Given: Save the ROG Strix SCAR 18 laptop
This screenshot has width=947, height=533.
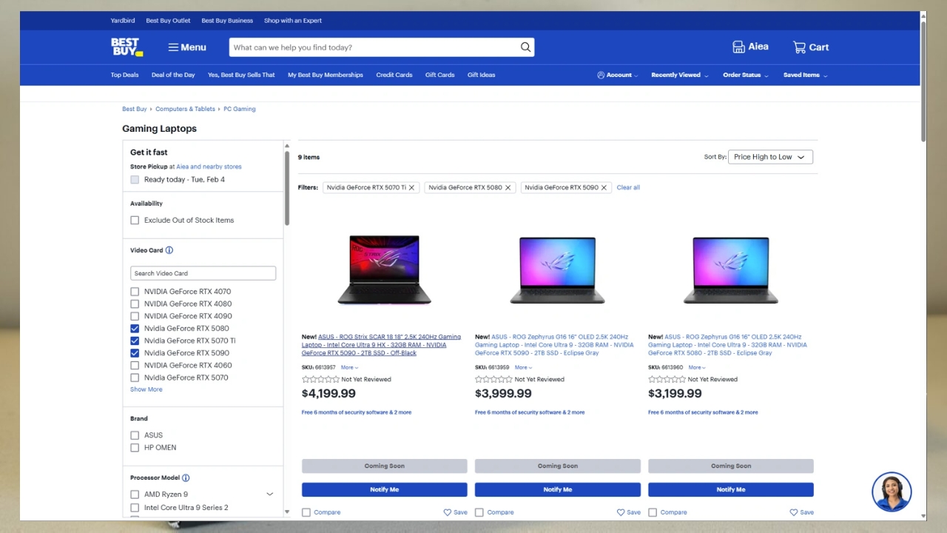Looking at the screenshot, I should [x=455, y=512].
